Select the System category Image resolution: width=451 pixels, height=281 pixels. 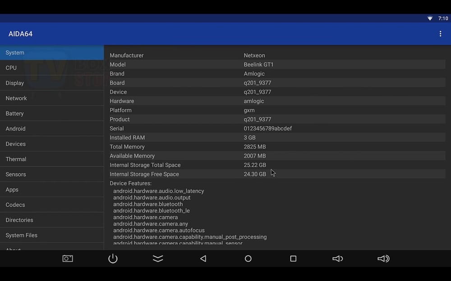point(52,53)
